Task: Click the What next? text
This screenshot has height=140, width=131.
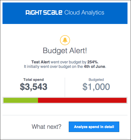Action: 46,127
